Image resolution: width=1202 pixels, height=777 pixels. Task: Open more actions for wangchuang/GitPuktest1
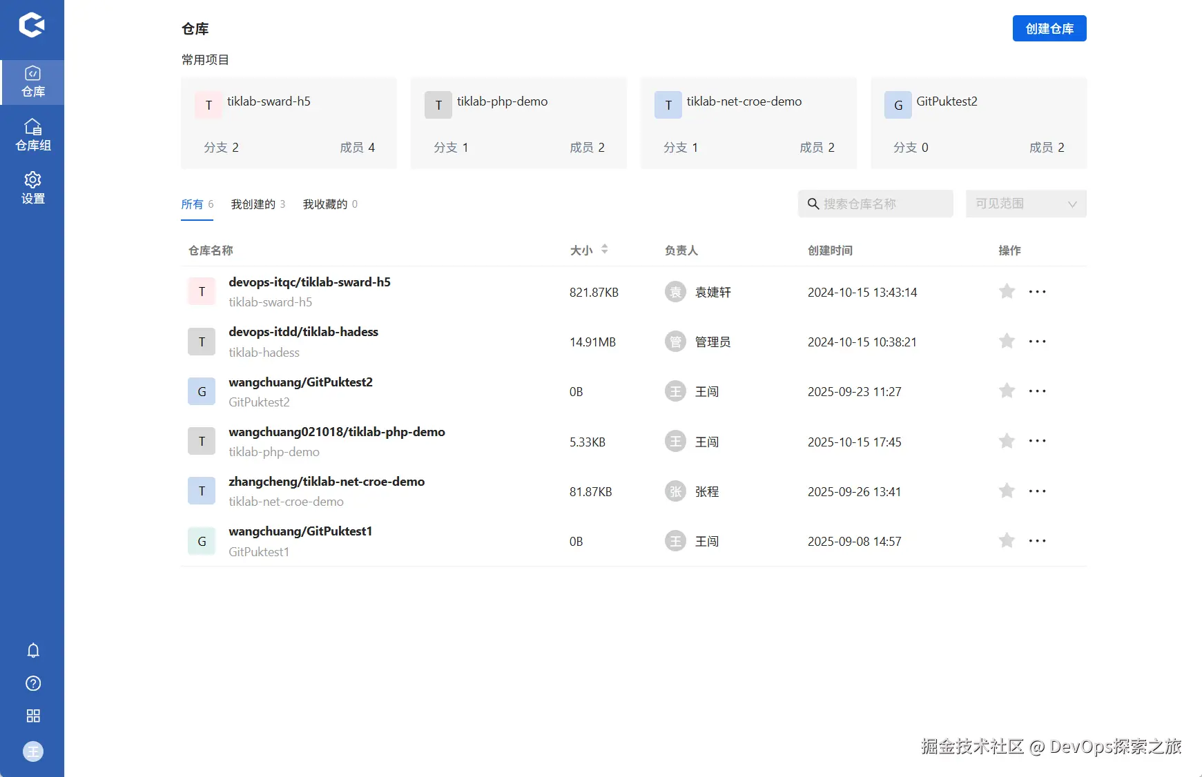click(1037, 540)
